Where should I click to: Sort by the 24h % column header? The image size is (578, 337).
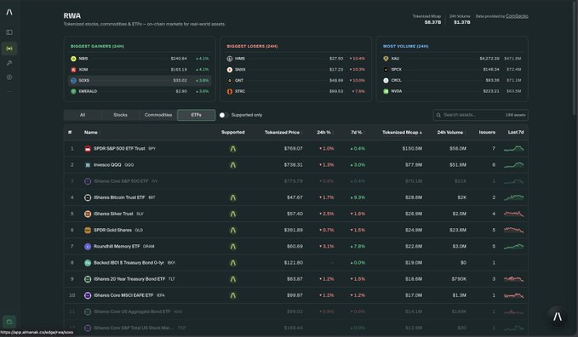pyautogui.click(x=324, y=133)
